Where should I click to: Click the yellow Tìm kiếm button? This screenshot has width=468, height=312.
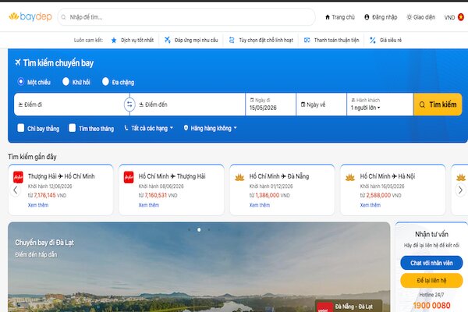point(438,105)
